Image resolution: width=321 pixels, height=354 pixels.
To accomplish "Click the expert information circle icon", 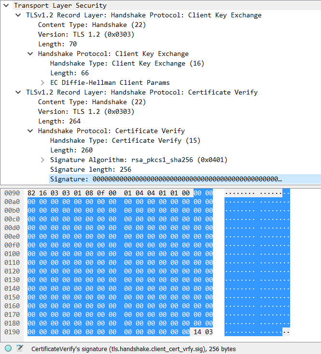I will click(x=8, y=348).
